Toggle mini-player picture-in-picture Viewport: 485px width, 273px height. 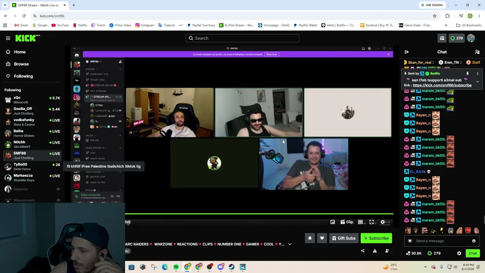point(333,222)
